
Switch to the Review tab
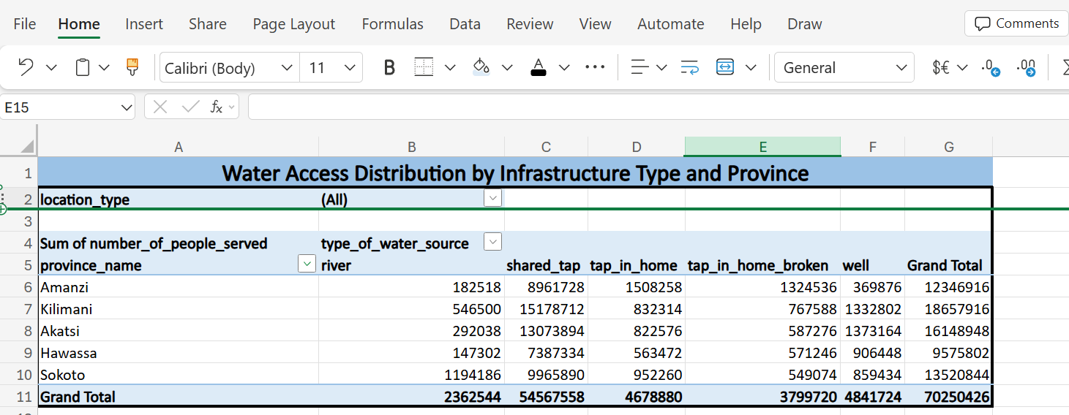(530, 24)
